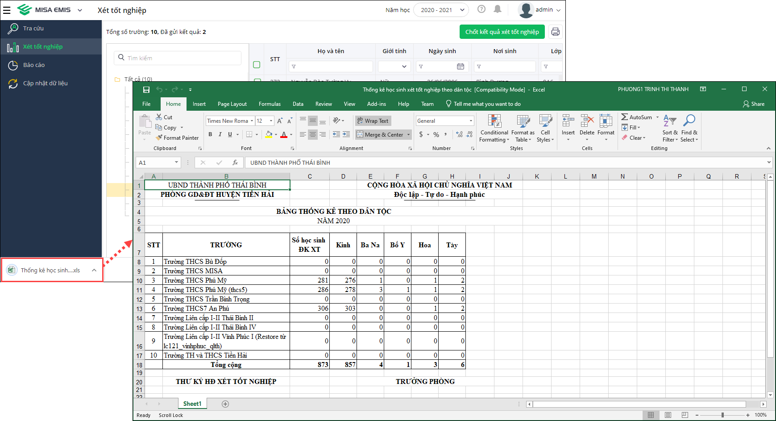Select Báo cáo in the sidebar
Image resolution: width=776 pixels, height=421 pixels.
34,65
